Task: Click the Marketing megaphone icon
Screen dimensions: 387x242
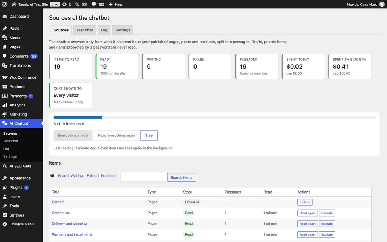Action: tap(5, 114)
